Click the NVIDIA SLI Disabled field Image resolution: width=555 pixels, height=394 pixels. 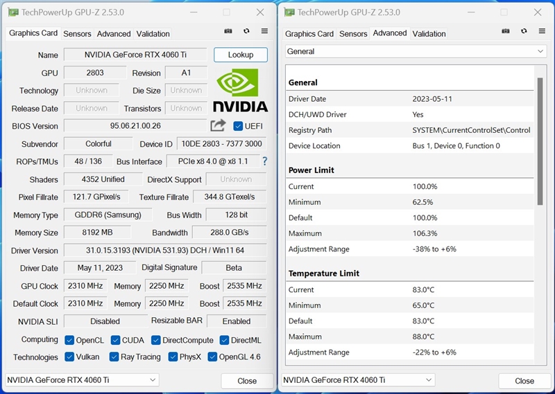click(105, 321)
